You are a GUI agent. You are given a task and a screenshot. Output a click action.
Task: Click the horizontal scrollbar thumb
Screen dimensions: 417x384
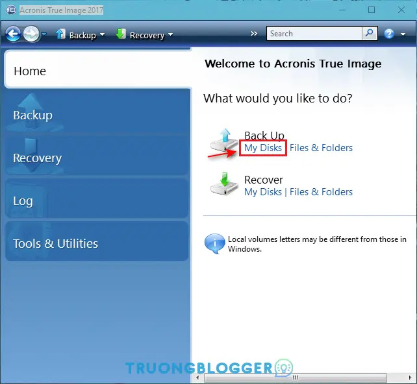pyautogui.click(x=295, y=378)
